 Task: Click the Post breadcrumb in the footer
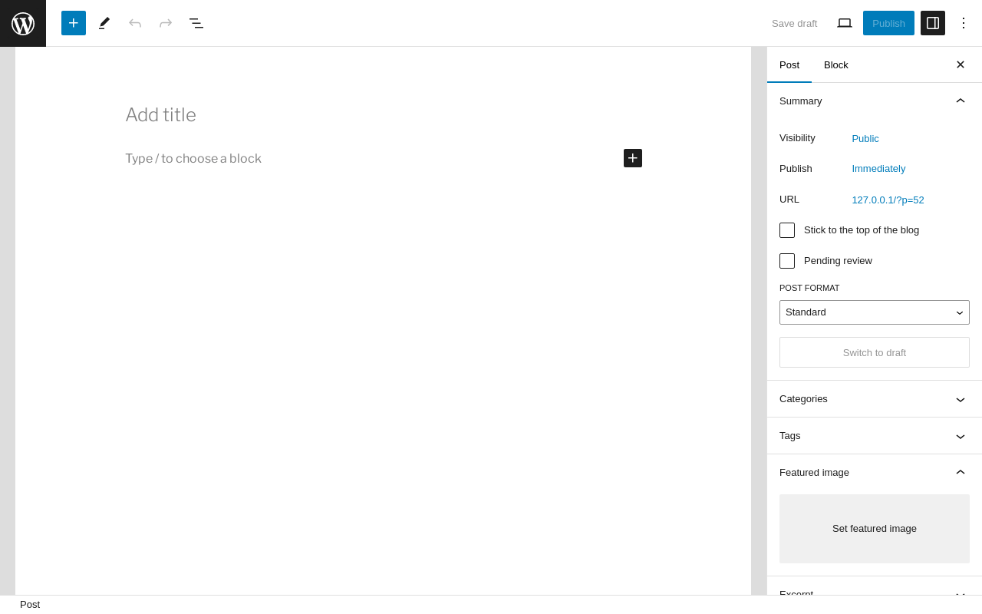30,605
